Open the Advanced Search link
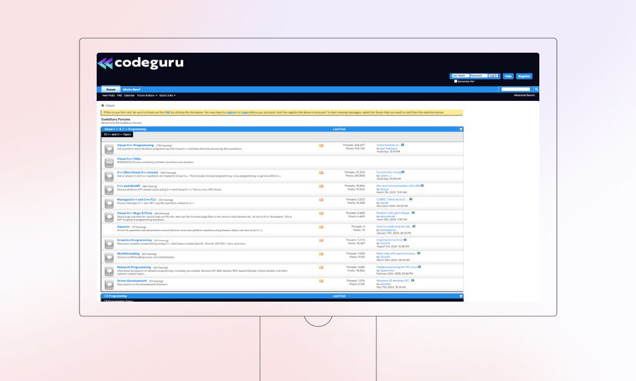Viewport: 636px width, 381px height. [x=524, y=95]
